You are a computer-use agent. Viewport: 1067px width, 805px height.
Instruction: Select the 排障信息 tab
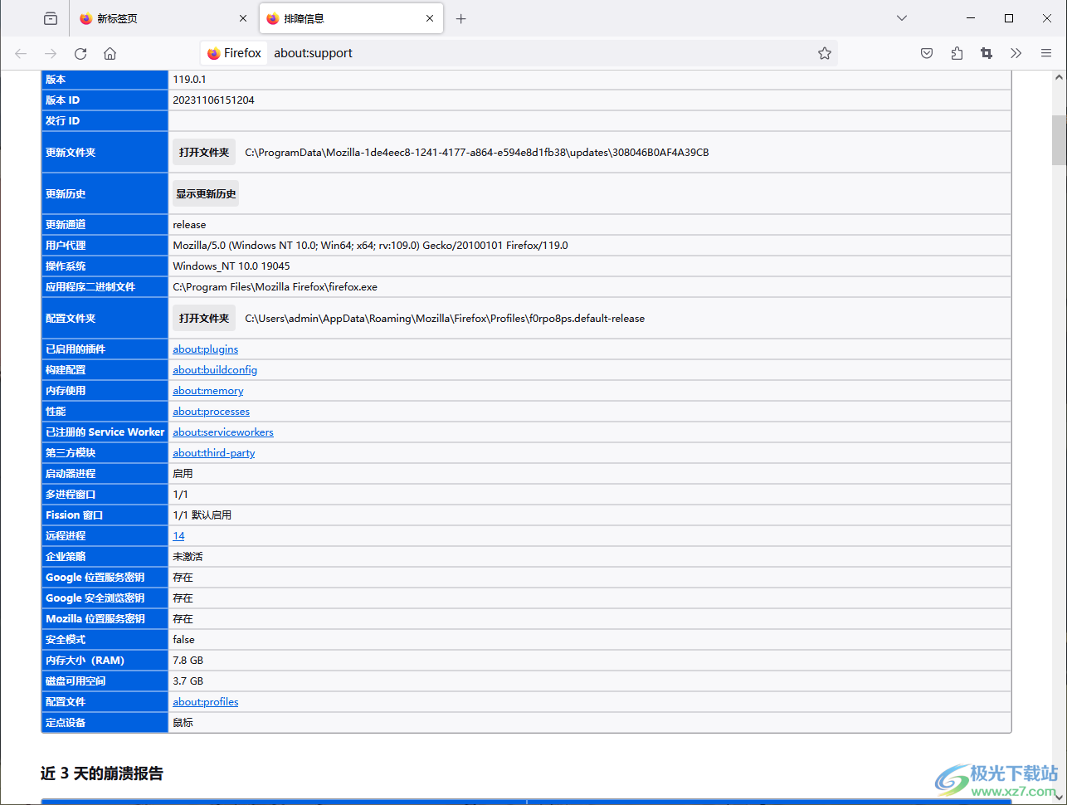(351, 18)
